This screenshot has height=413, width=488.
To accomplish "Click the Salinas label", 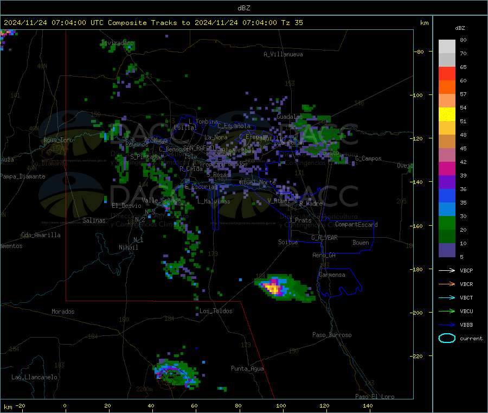I will (x=94, y=220).
